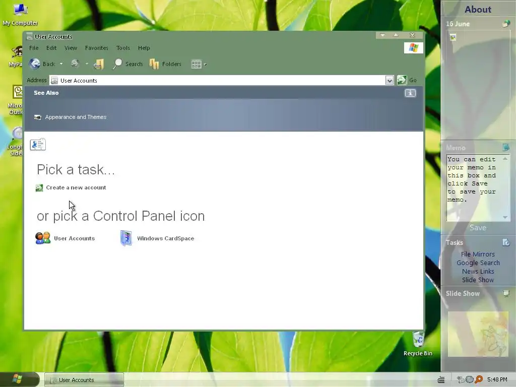Open the Edit menu

tap(51, 48)
